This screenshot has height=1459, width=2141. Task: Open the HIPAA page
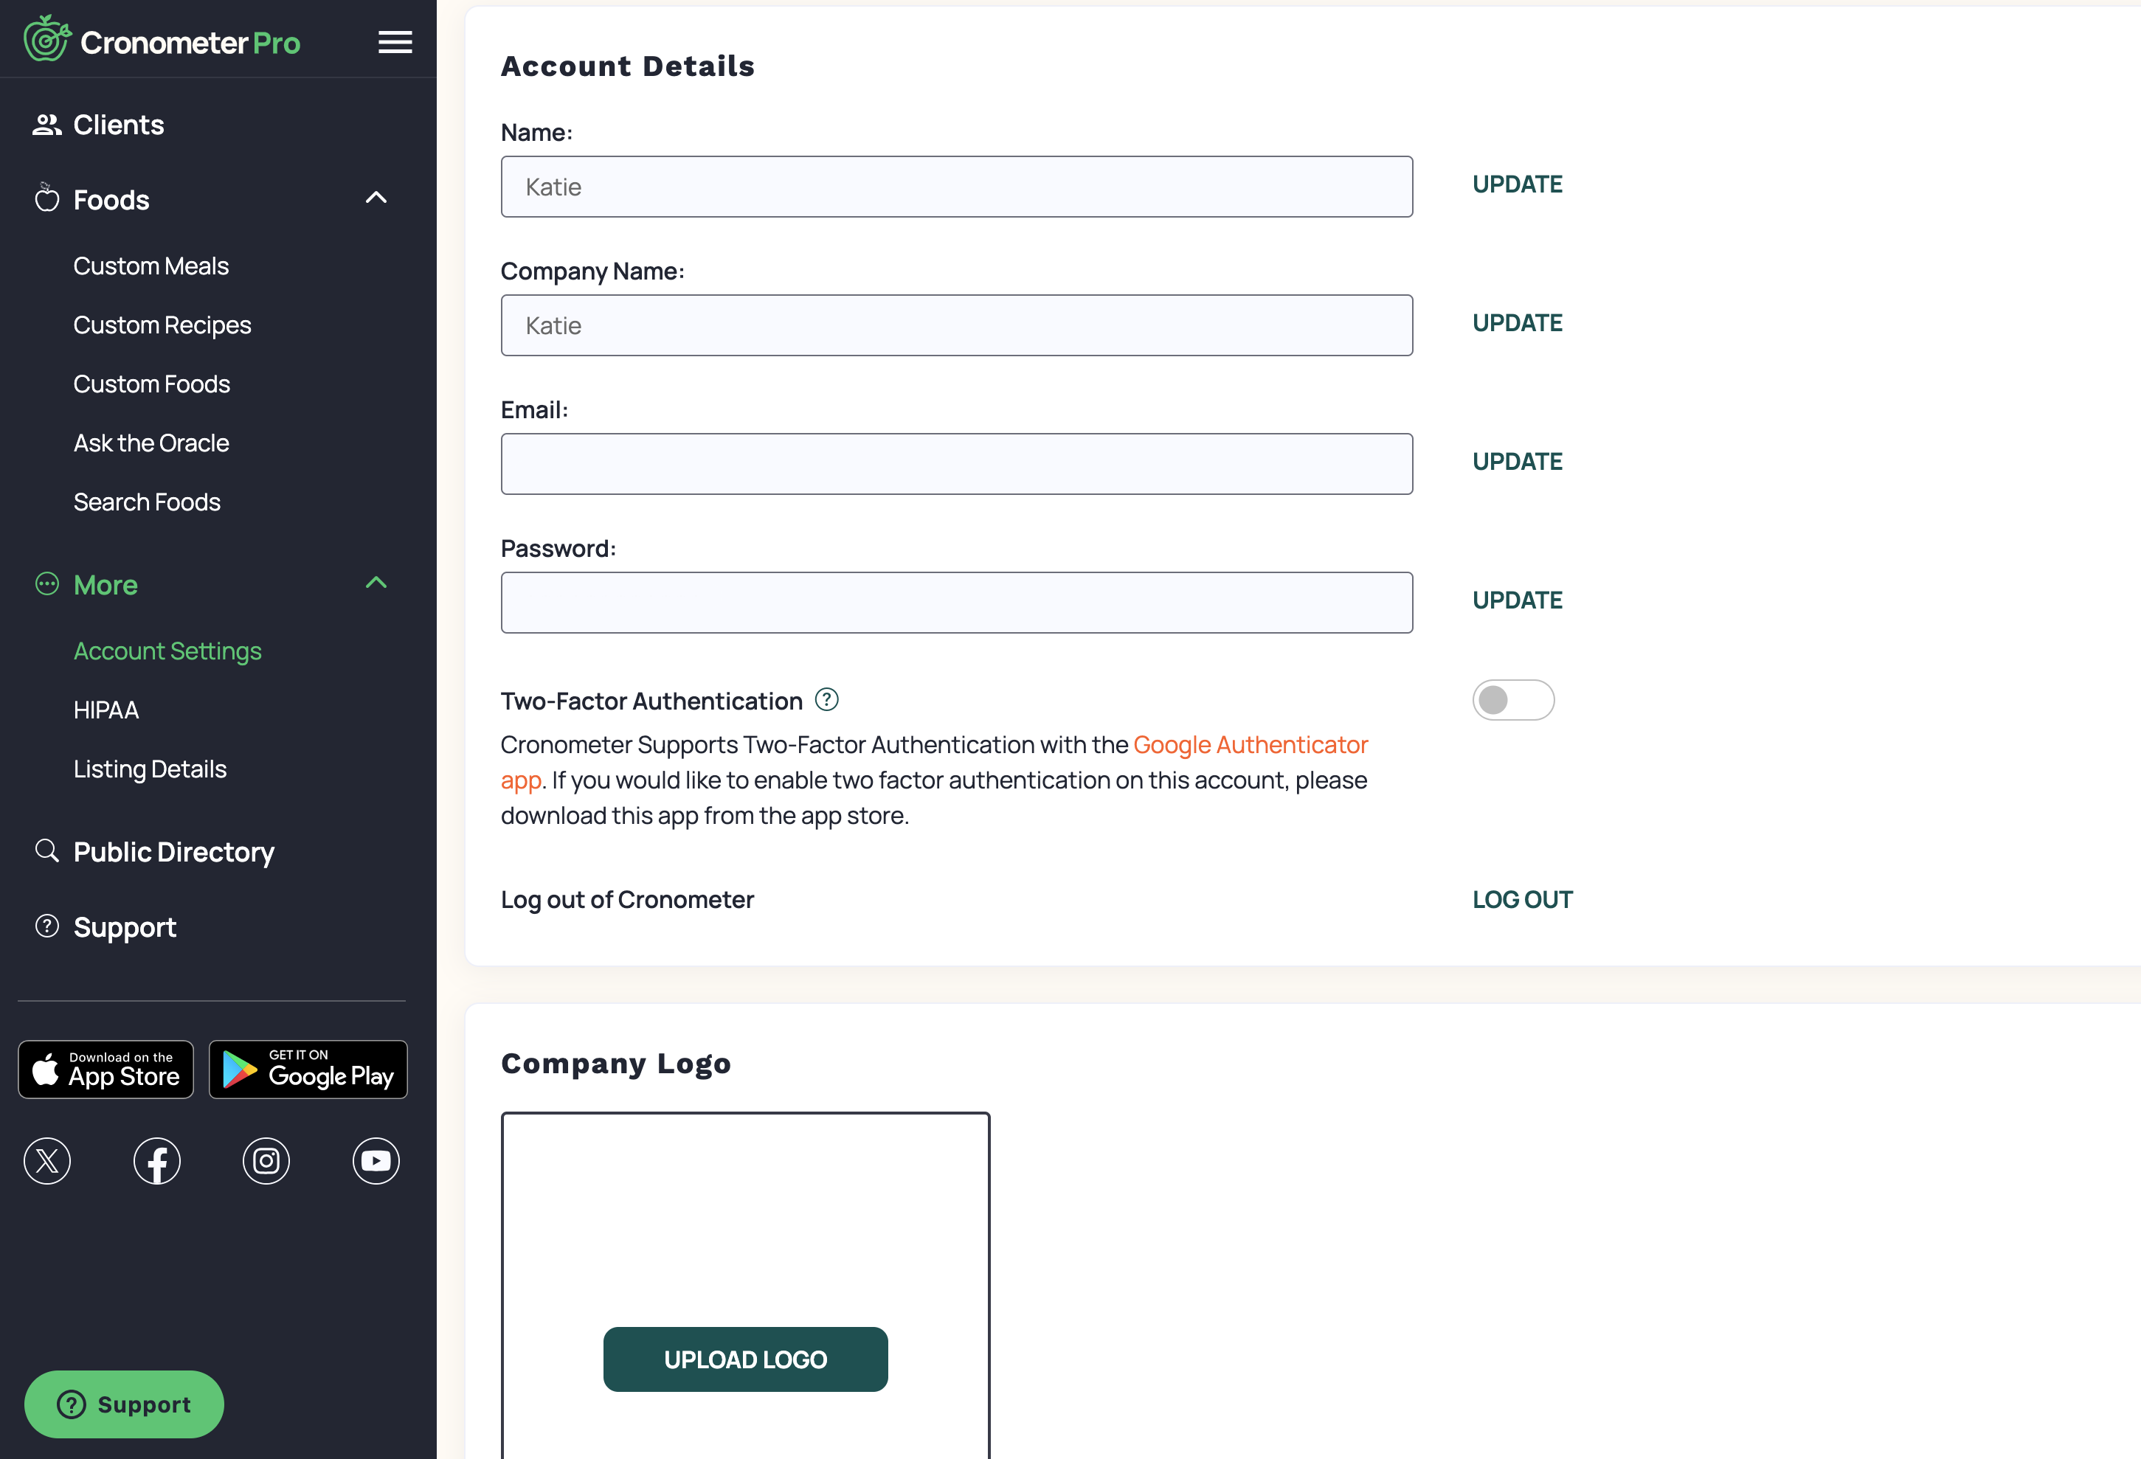click(x=106, y=710)
